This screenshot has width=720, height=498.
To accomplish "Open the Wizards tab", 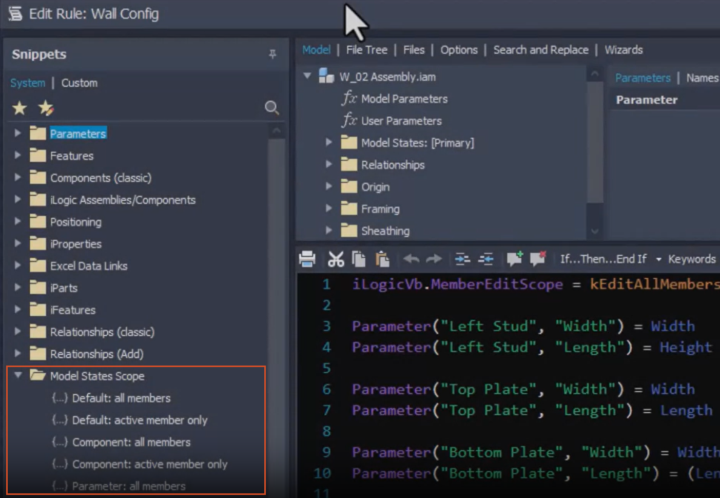I will coord(624,50).
